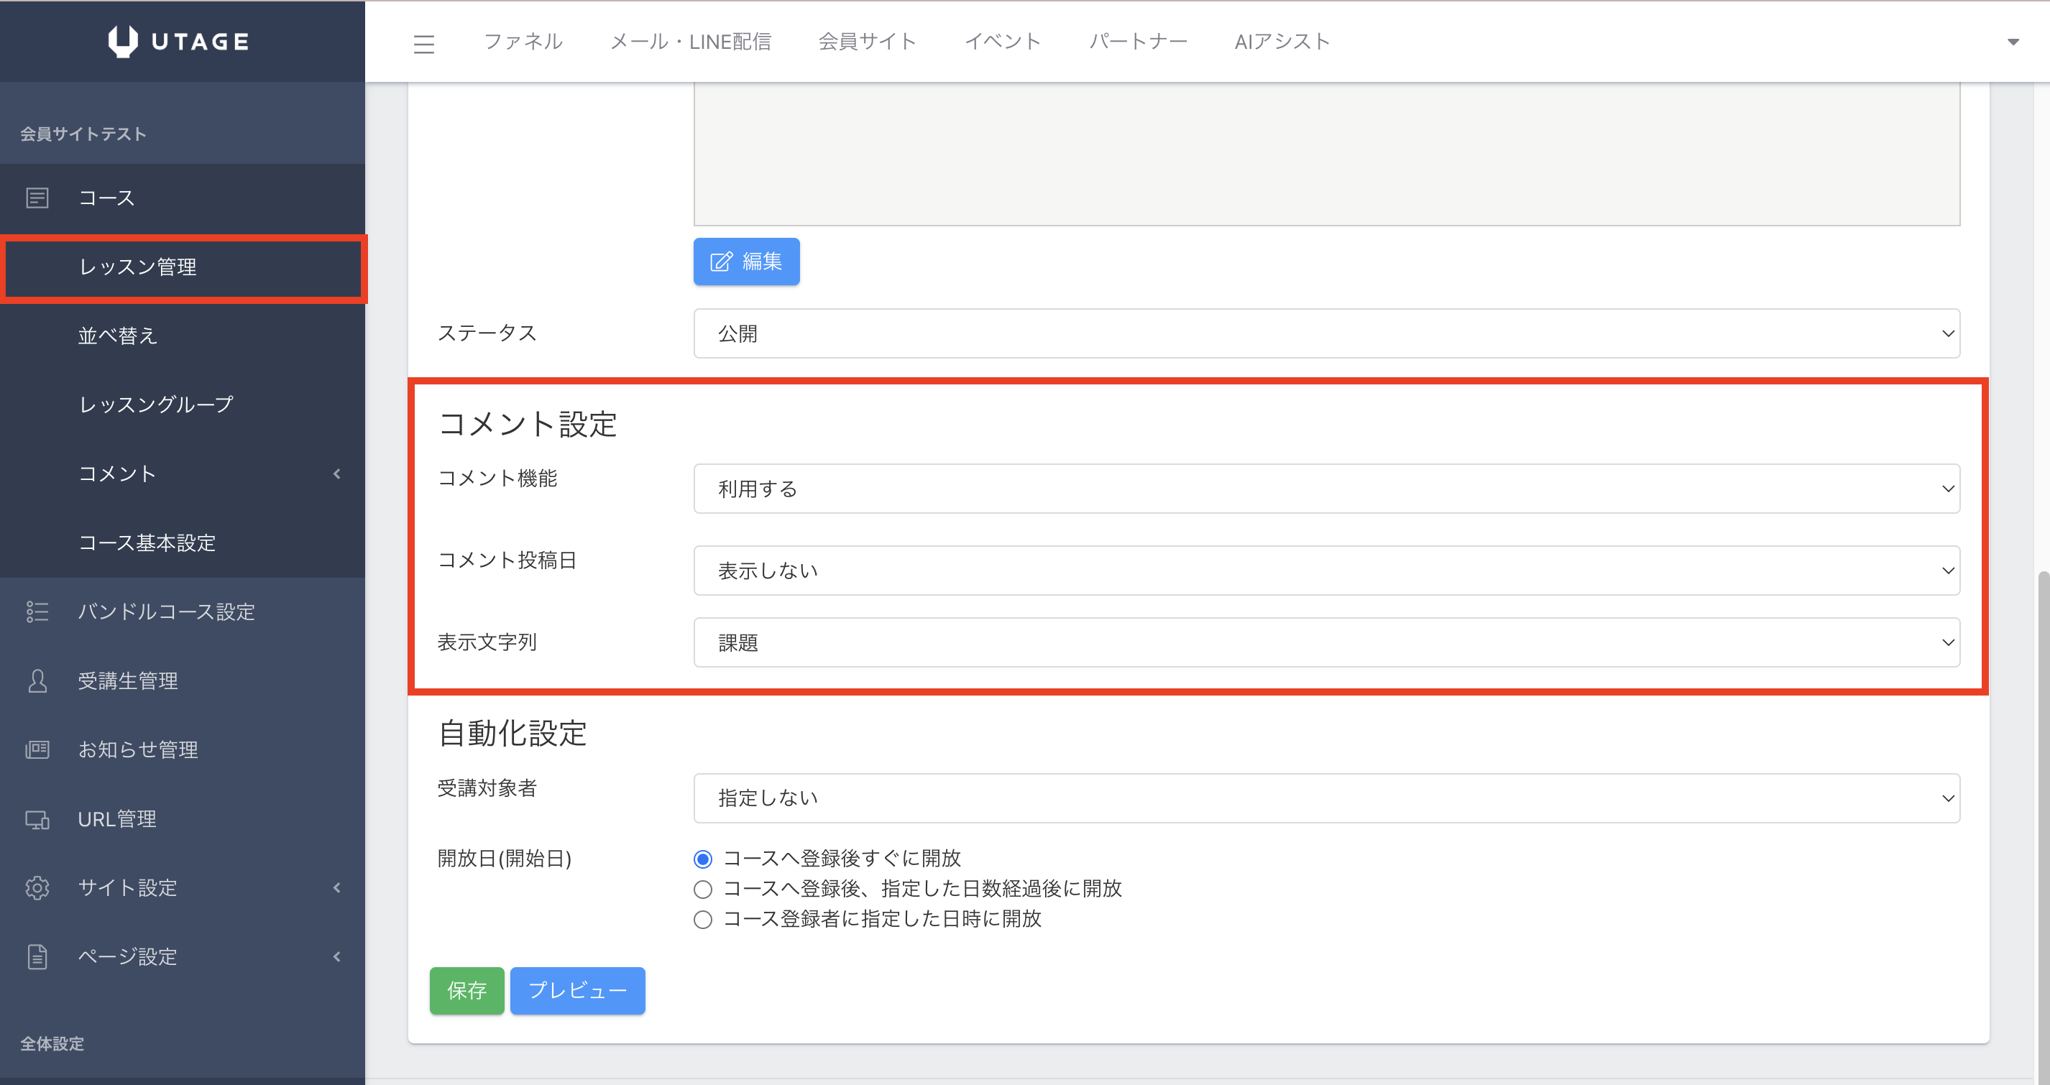Open バンドルコース設定 via its list icon
This screenshot has width=2050, height=1085.
point(37,611)
